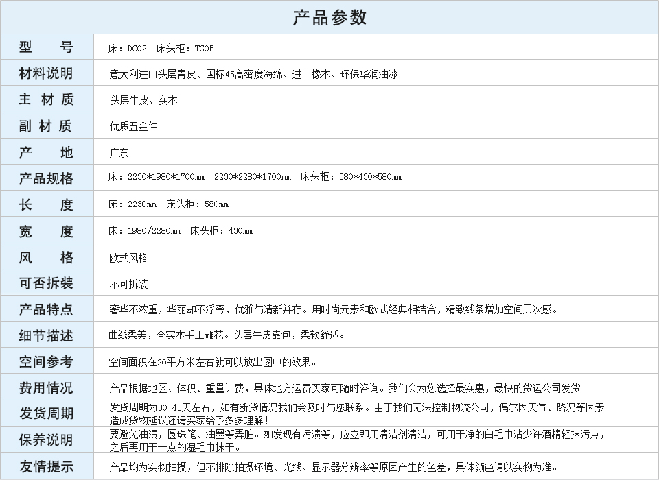The width and height of the screenshot is (659, 480).
Task: Click the shipping fee text starting with 产品根据地区
Action: pyautogui.click(x=345, y=388)
